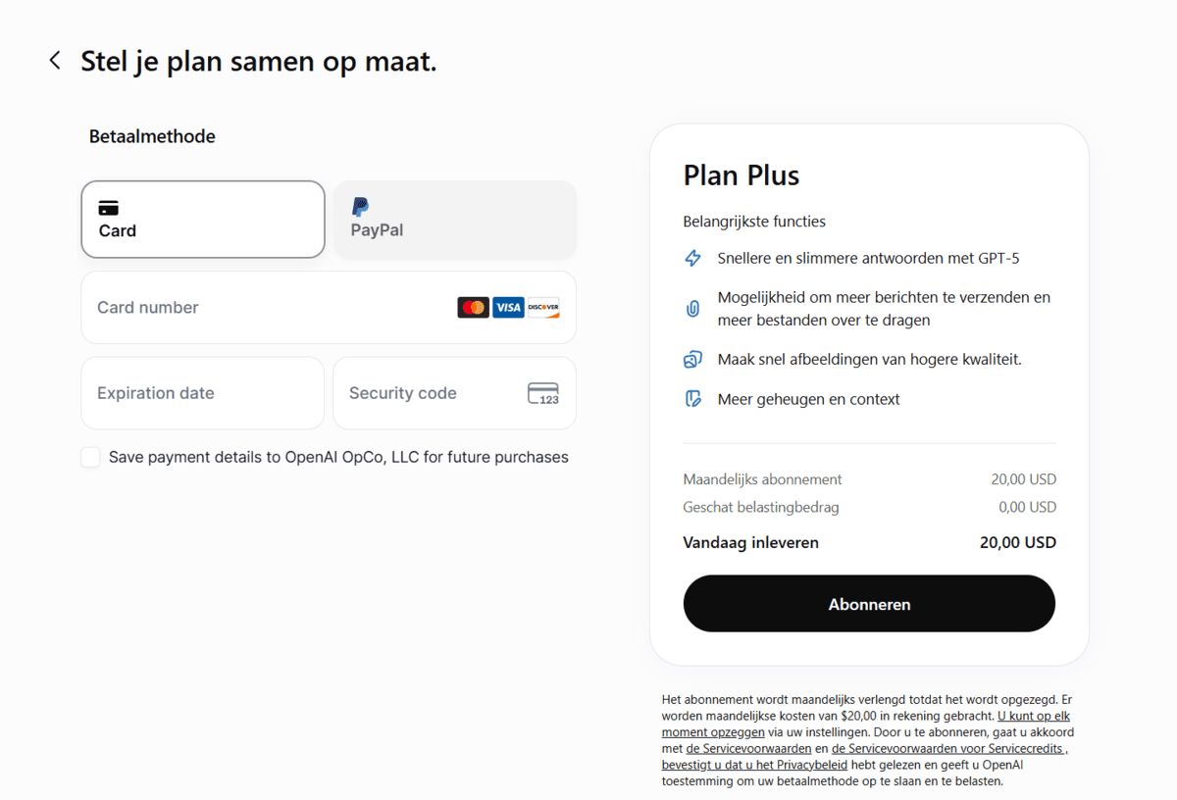Open the Servicevoorwaarden link
This screenshot has width=1177, height=800.
748,748
